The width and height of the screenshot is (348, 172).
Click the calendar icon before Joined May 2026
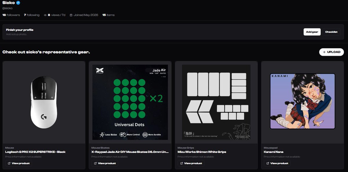coord(71,15)
